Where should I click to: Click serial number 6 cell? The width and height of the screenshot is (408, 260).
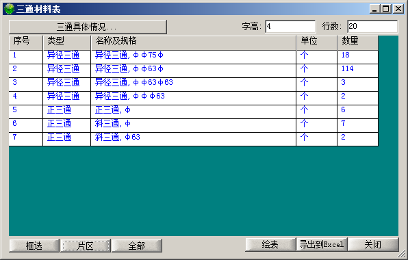pos(26,126)
